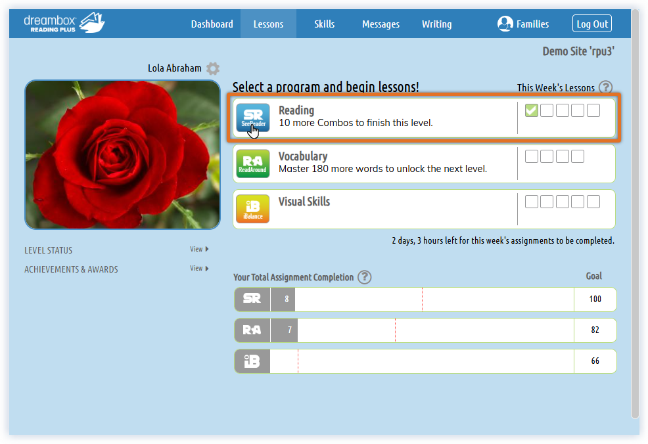Viewport: 648px width, 444px height.
Task: Expand Level Status with View arrow
Action: [x=199, y=249]
